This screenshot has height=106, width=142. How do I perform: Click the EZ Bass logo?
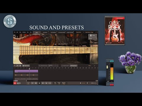[17, 83]
